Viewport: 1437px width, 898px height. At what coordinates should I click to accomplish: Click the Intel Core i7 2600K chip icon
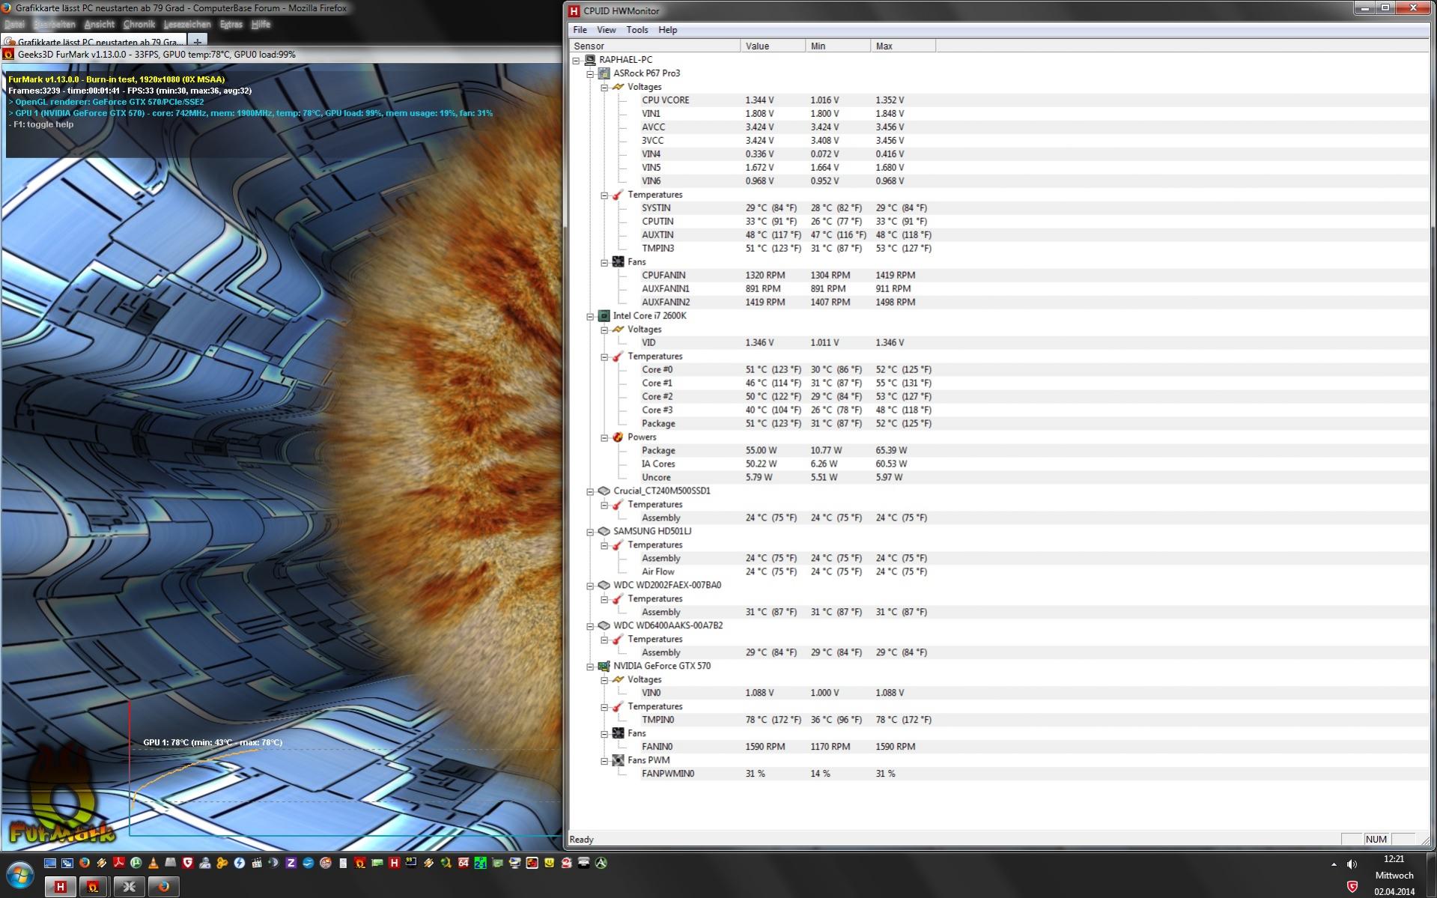604,316
